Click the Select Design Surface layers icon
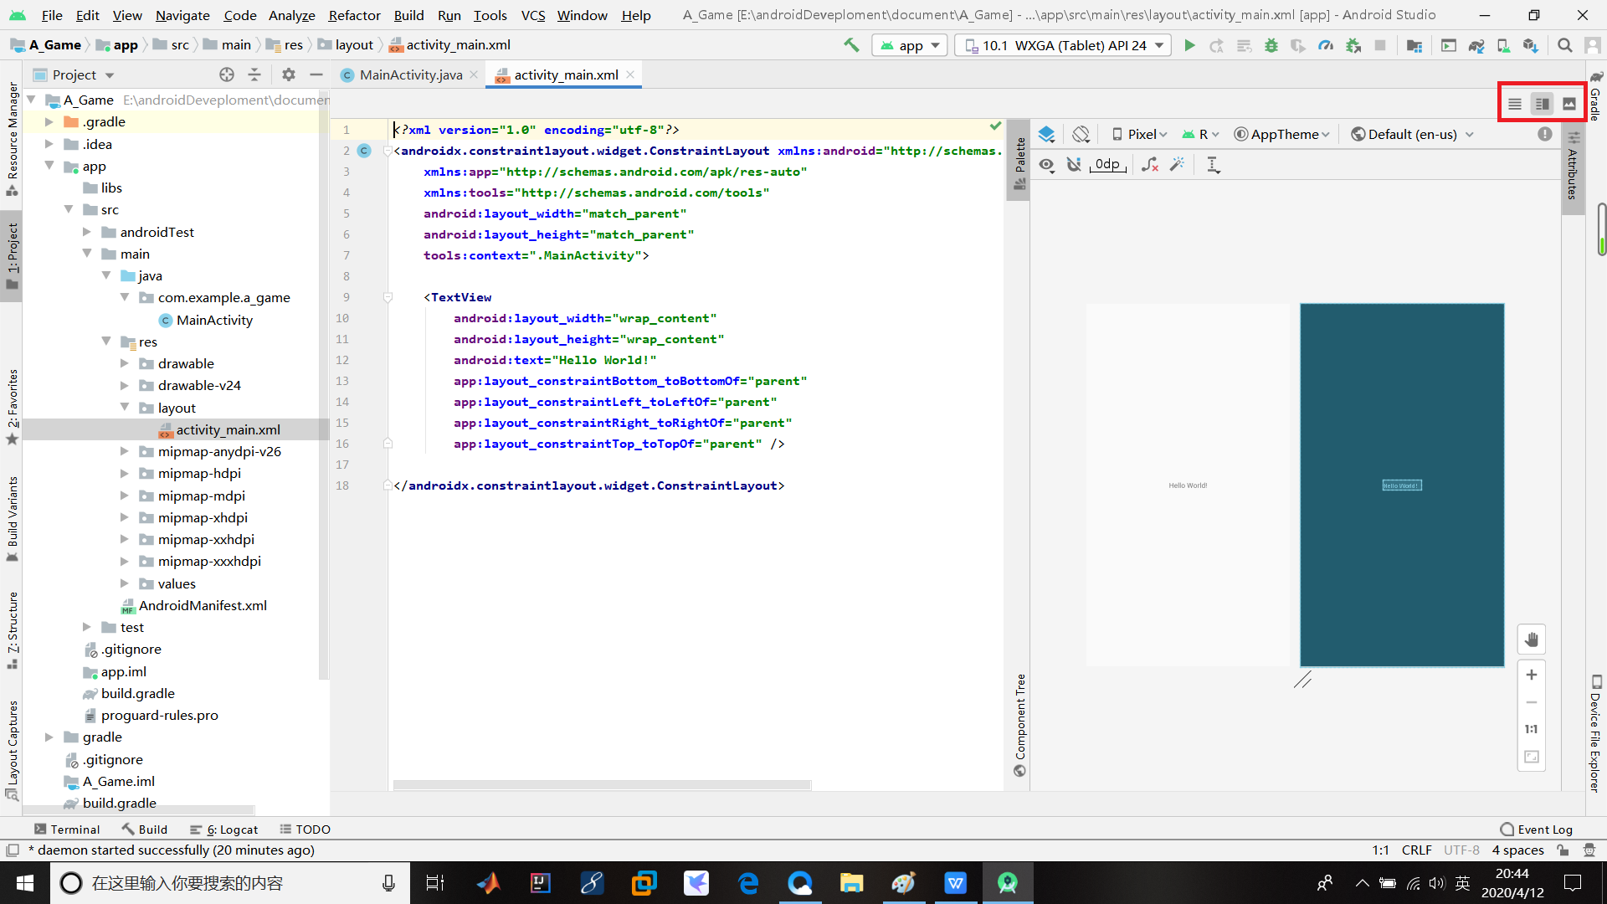Image resolution: width=1607 pixels, height=904 pixels. [1047, 134]
